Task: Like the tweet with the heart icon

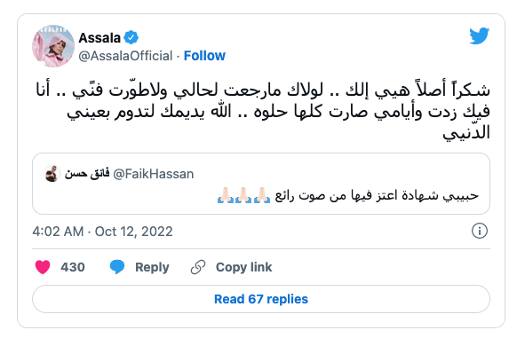Action: (43, 267)
